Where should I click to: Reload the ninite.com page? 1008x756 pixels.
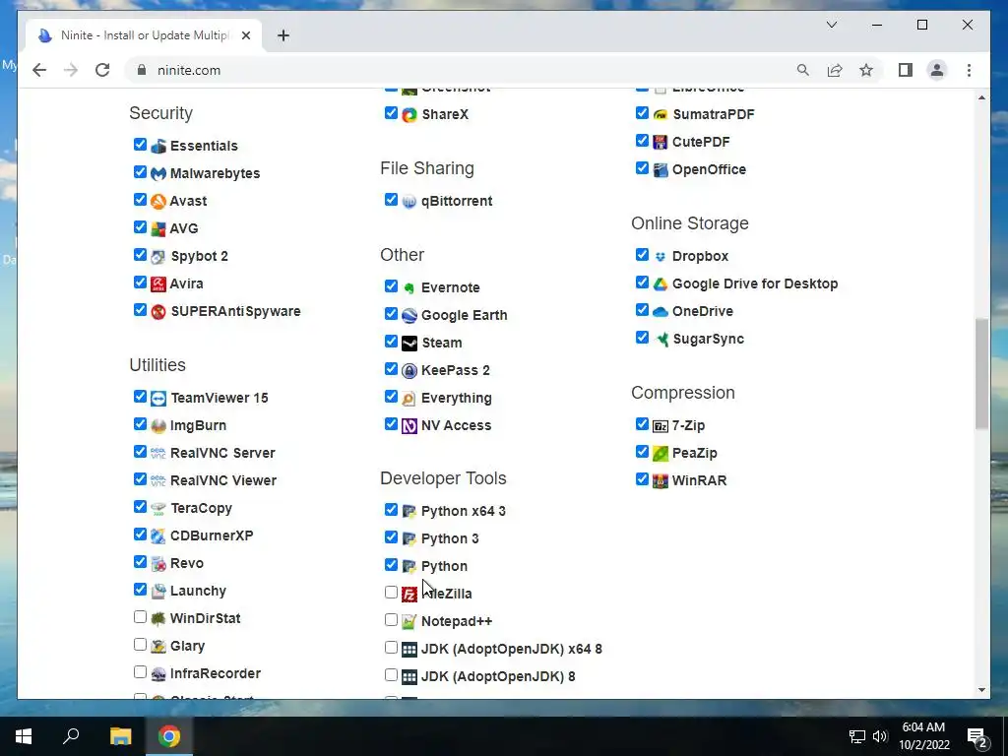[102, 70]
